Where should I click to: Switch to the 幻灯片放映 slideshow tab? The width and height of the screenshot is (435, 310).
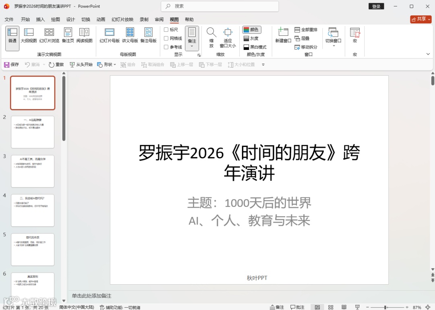(x=122, y=19)
